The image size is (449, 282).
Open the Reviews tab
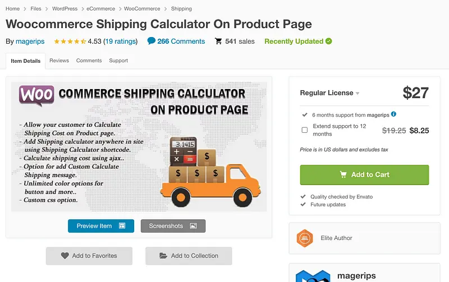pos(59,61)
